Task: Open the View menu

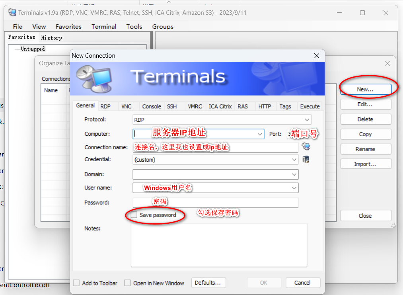Action: coord(39,27)
